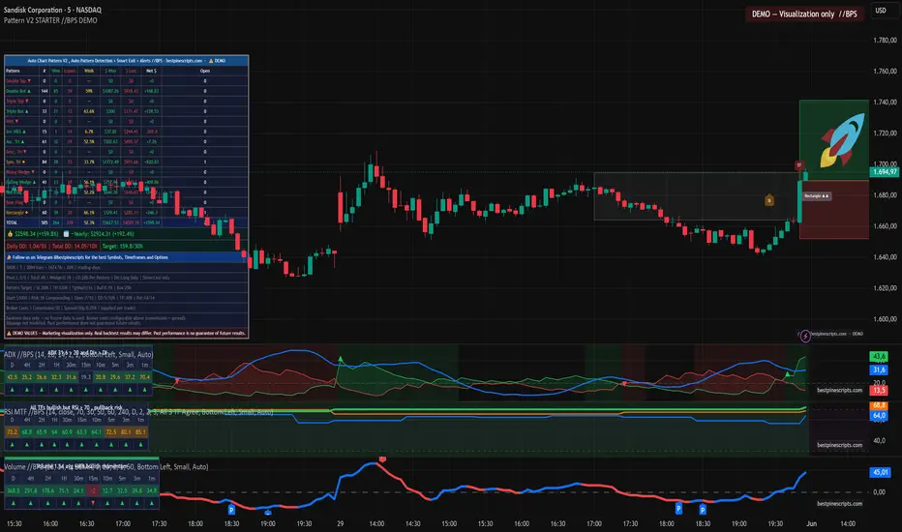Click the money bag icon in stats row
The height and width of the screenshot is (532, 902).
[x=10, y=234]
